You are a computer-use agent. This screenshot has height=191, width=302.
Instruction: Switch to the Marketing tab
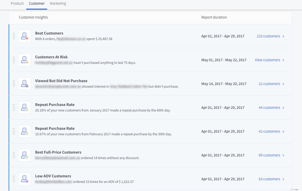click(58, 3)
